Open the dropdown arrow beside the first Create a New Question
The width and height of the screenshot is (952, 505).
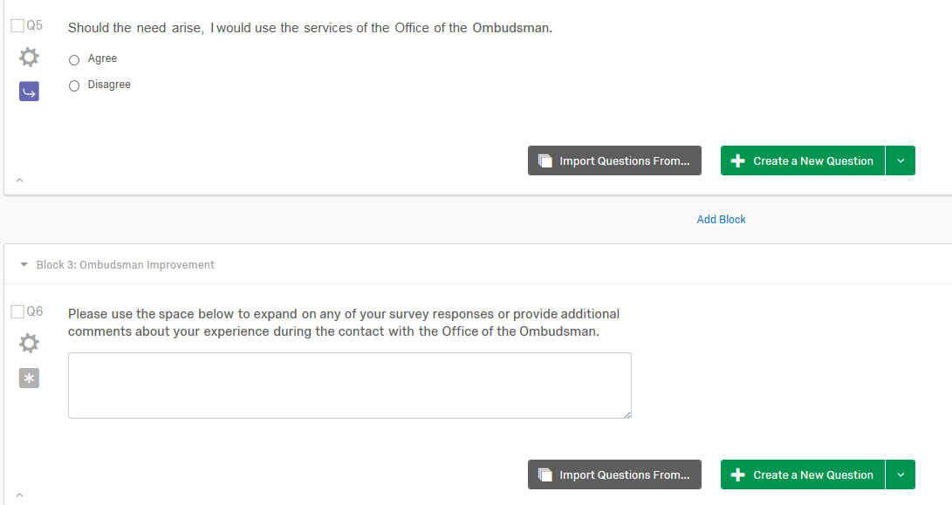pyautogui.click(x=901, y=160)
